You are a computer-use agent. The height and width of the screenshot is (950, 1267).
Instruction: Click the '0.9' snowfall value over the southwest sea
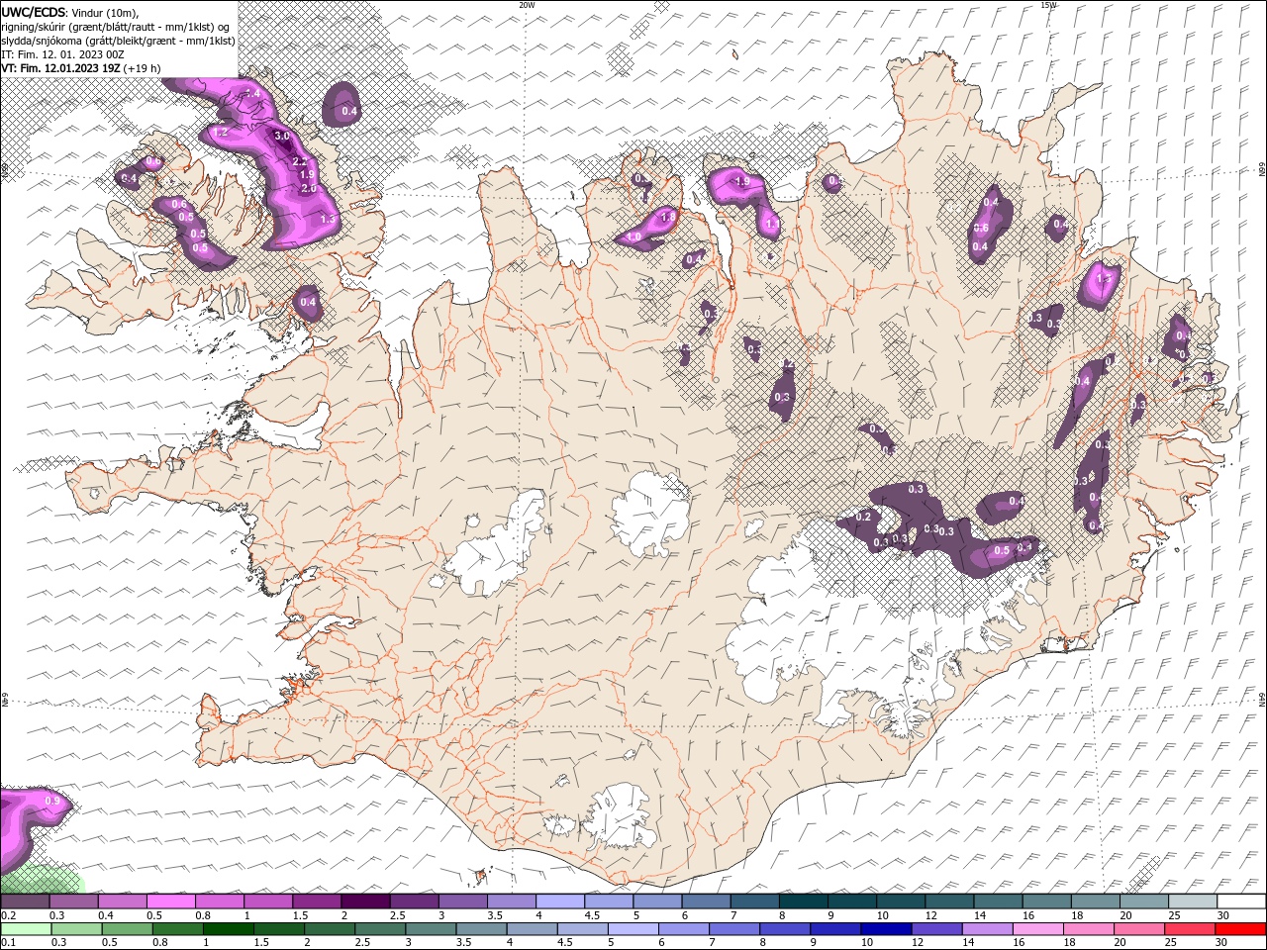coord(52,801)
